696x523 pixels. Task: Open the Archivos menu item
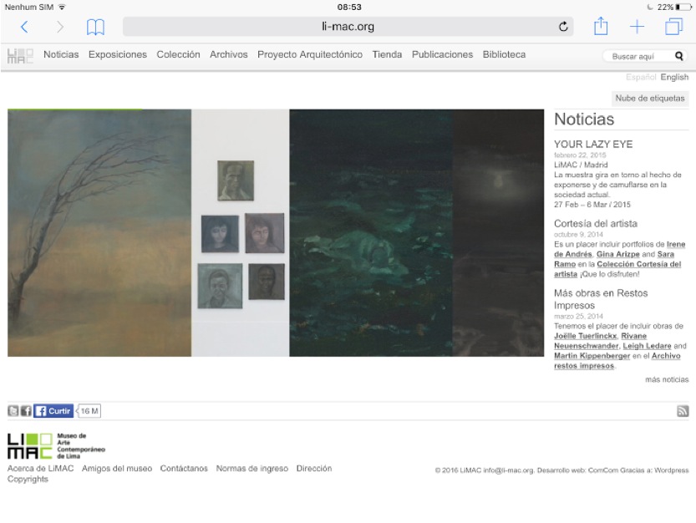[x=229, y=54]
